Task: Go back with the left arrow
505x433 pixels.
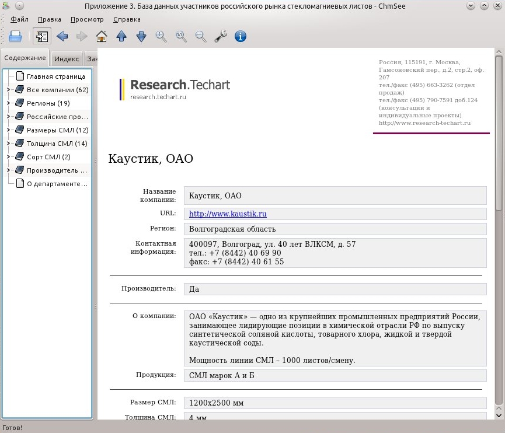Action: 62,36
